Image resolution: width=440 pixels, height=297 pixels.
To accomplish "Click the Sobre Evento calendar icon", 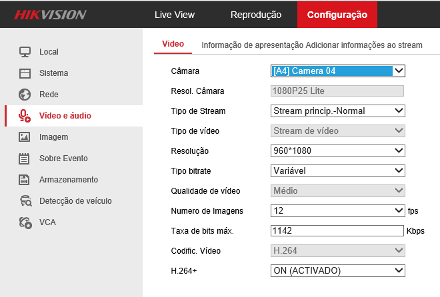I will [25, 158].
